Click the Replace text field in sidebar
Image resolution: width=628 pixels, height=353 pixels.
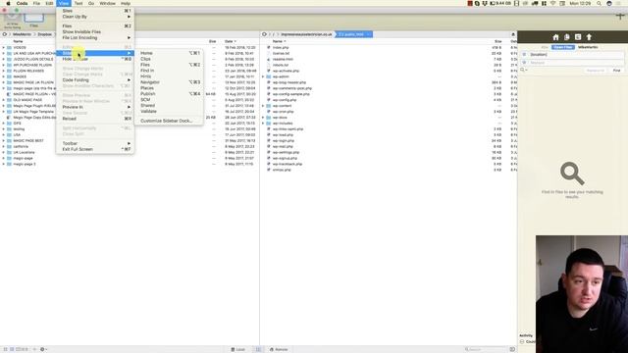click(572, 63)
